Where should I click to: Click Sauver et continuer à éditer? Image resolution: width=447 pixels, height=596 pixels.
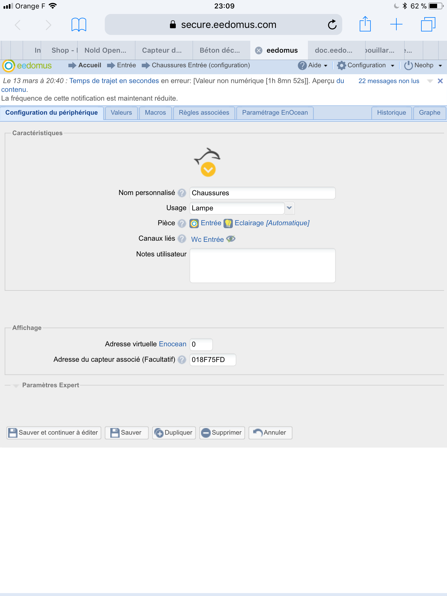pyautogui.click(x=54, y=433)
